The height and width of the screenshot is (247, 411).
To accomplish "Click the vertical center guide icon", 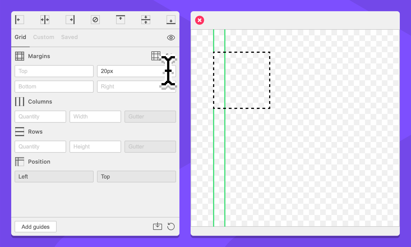I will pos(45,20).
